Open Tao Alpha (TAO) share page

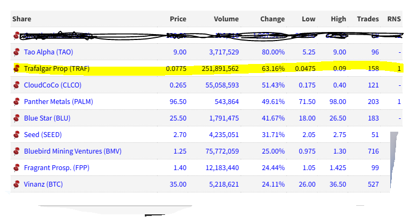click(x=48, y=52)
